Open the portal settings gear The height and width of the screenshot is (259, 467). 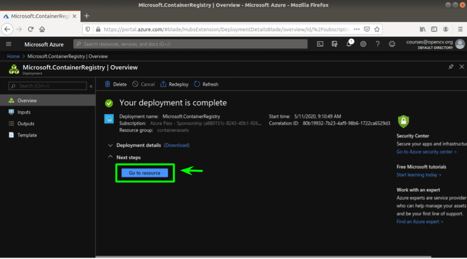tap(363, 44)
